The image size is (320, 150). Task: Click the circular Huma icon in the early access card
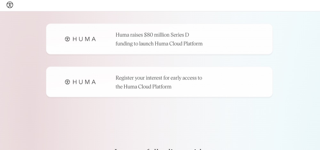(x=67, y=82)
